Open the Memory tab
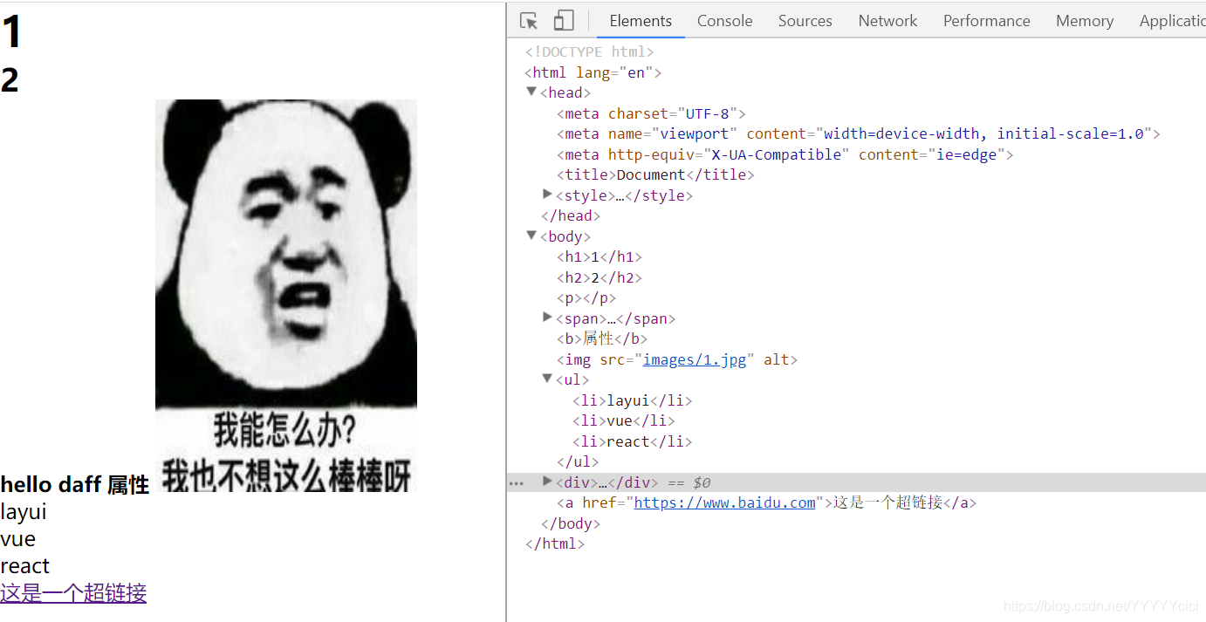The image size is (1206, 622). coord(1085,21)
